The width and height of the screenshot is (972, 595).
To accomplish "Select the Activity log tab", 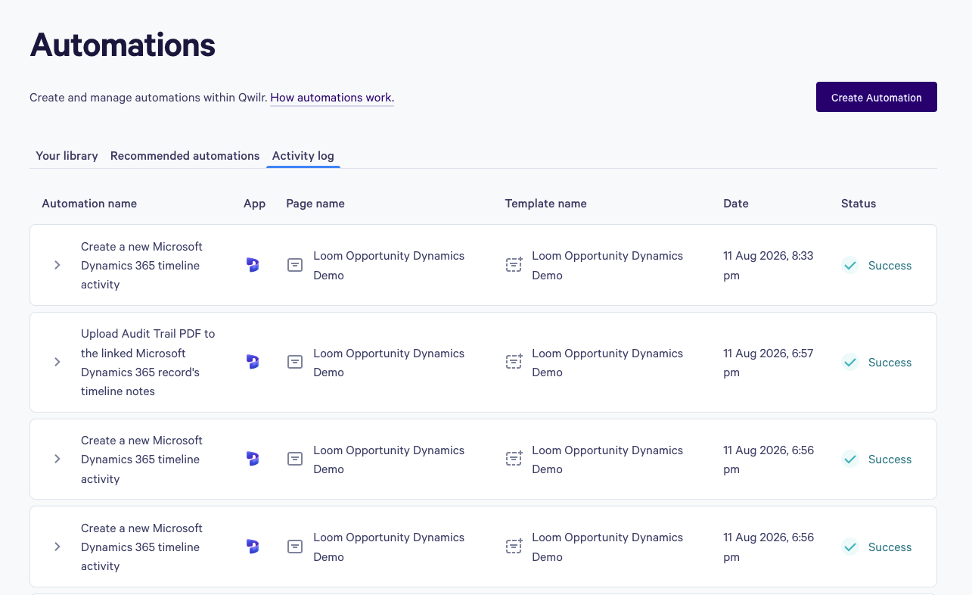I will click(x=303, y=155).
